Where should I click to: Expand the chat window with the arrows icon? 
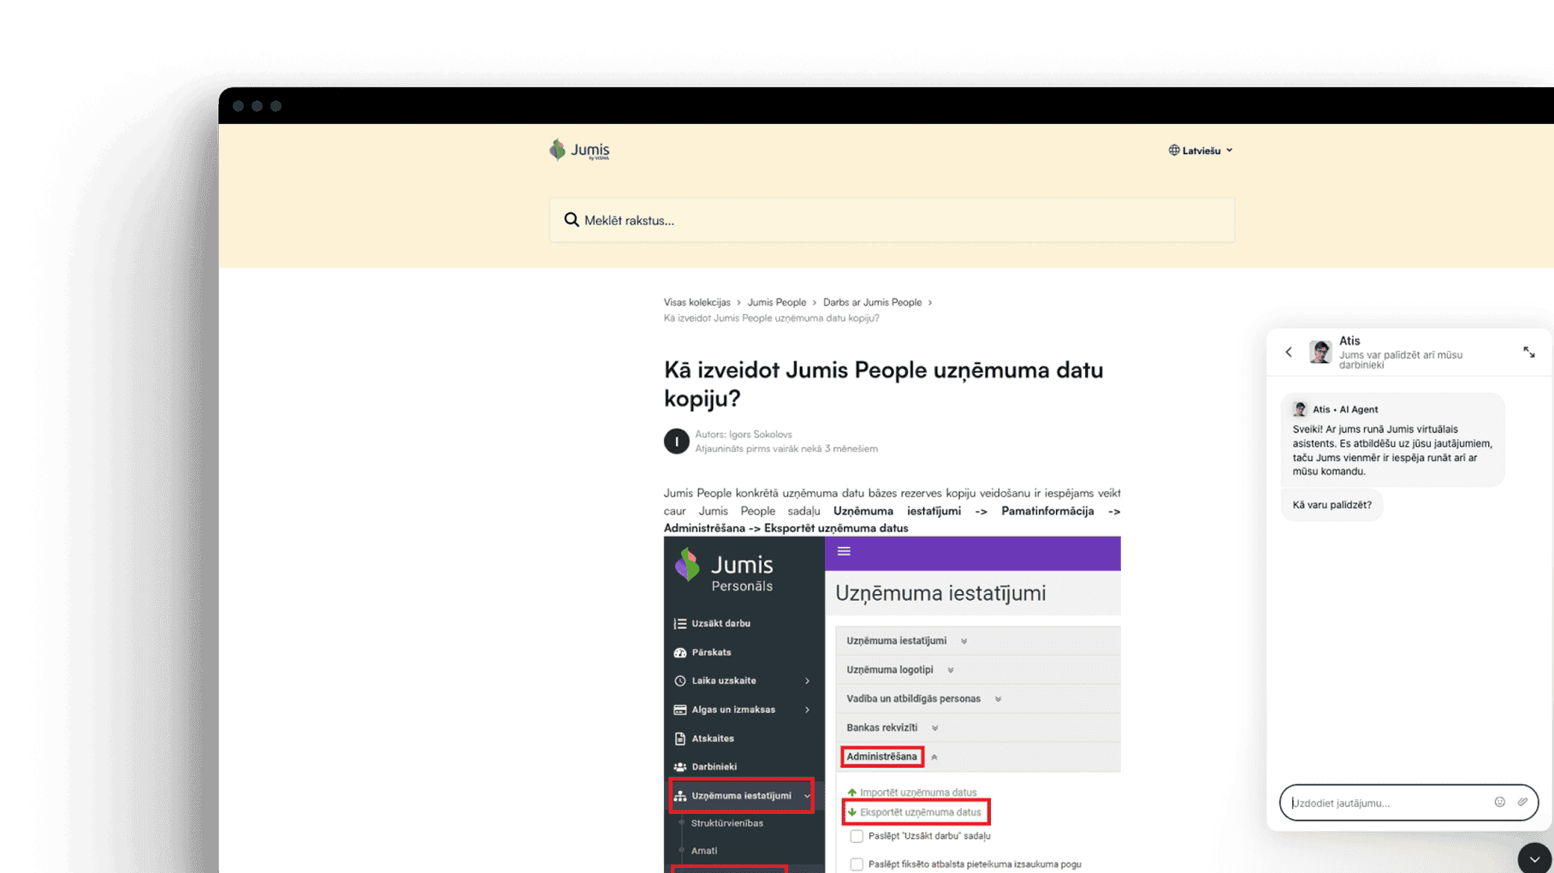pos(1528,352)
